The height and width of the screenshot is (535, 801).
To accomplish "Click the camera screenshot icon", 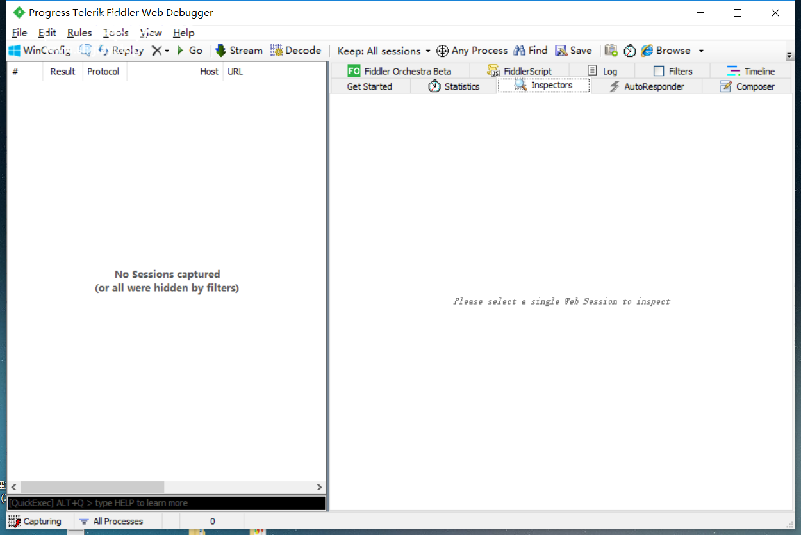I will (611, 51).
